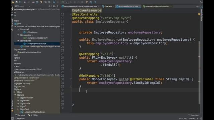Select the resources folder in tree

click(x=21, y=49)
